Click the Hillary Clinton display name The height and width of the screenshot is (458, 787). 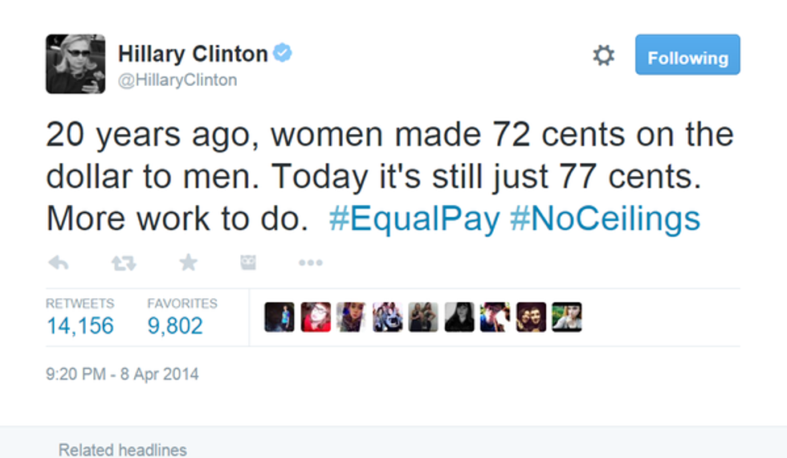click(193, 54)
